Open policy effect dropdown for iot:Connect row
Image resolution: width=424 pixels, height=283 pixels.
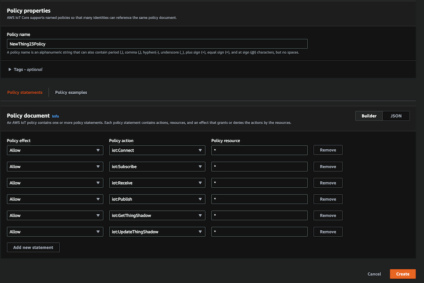pyautogui.click(x=55, y=150)
